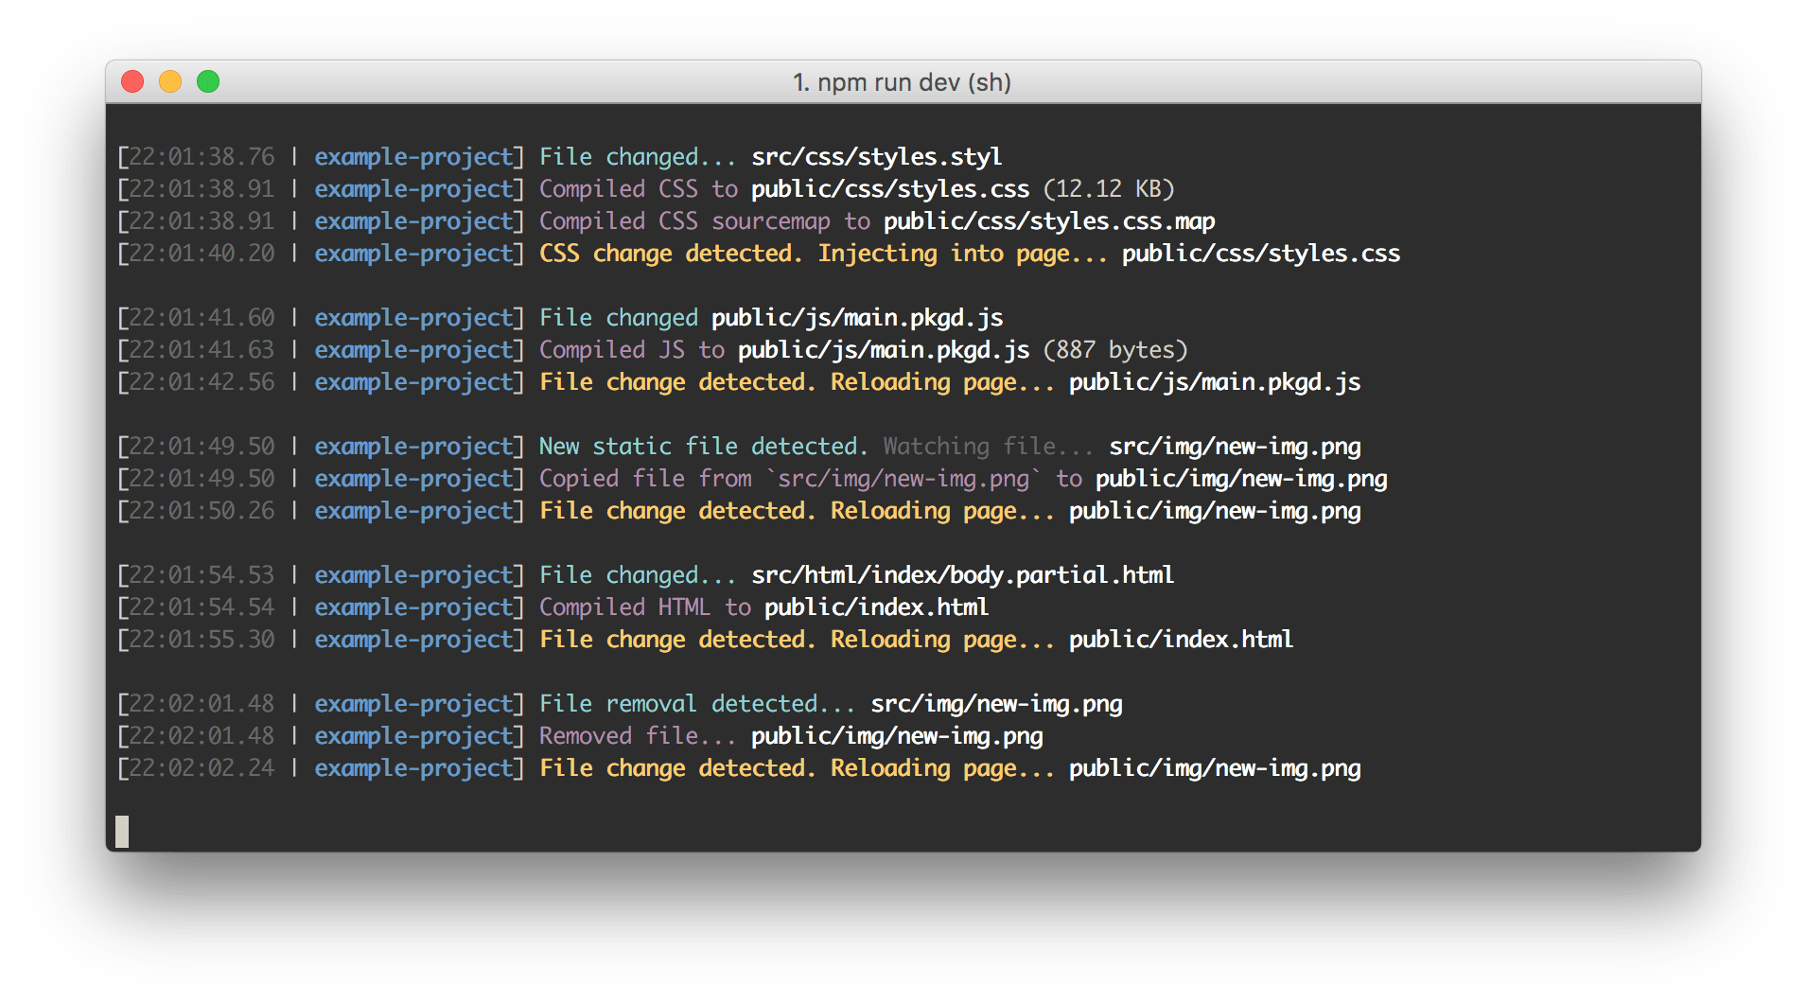The image size is (1807, 1003).
Task: Click 'Compiled CSS sourcemap to' text
Action: click(x=704, y=221)
